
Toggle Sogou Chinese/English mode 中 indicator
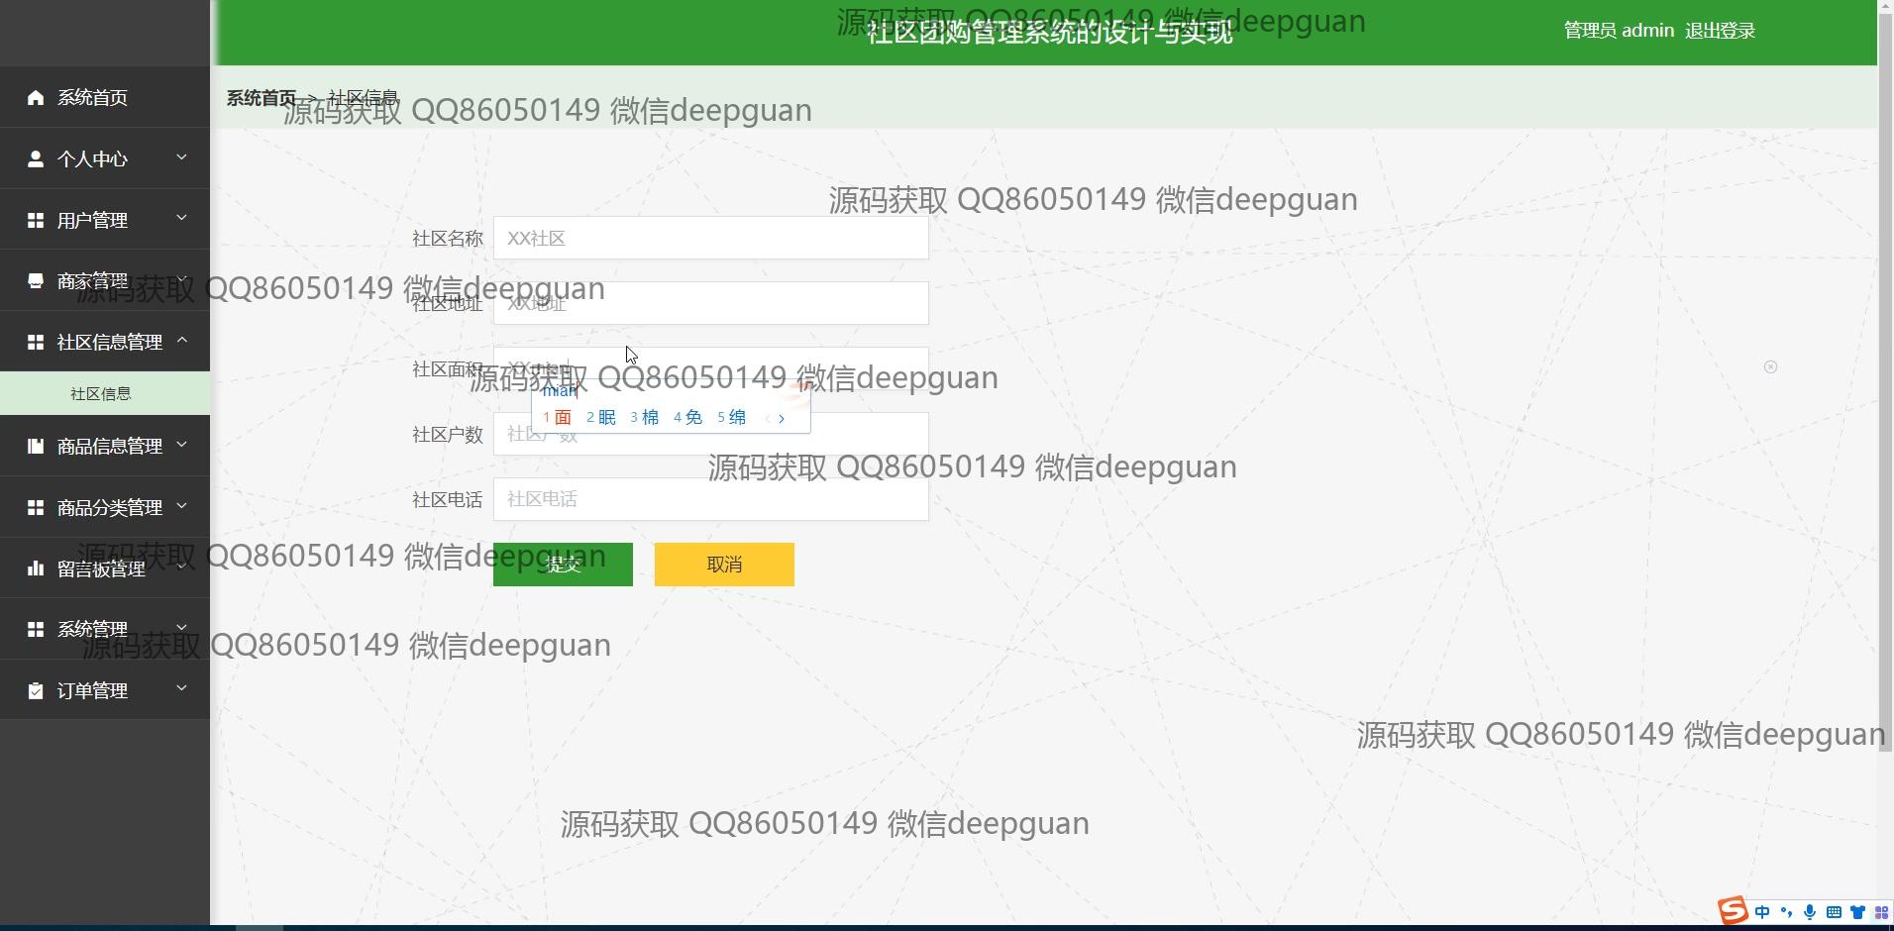point(1762,912)
